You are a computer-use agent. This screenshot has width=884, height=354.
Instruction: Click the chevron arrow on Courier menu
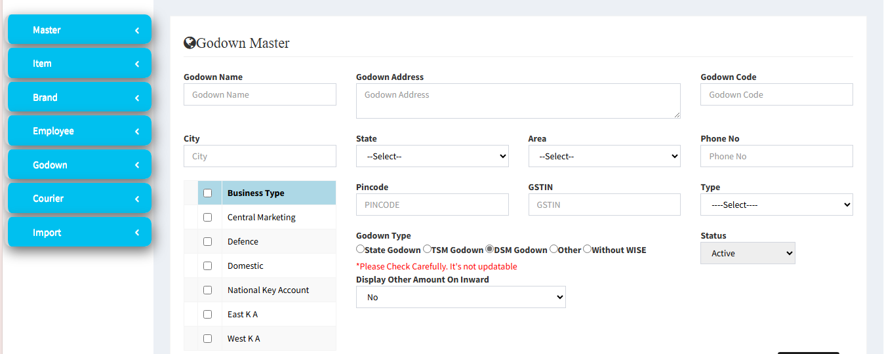(137, 199)
